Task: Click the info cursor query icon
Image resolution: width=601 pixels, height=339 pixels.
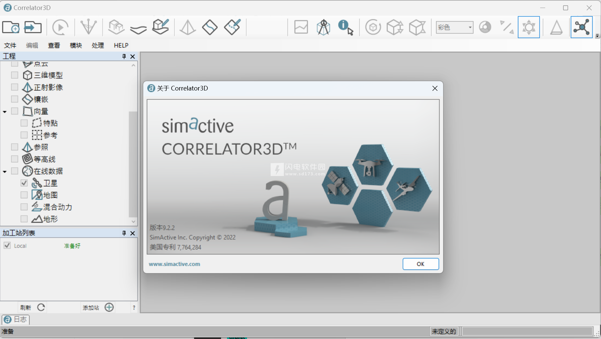Action: point(346,27)
